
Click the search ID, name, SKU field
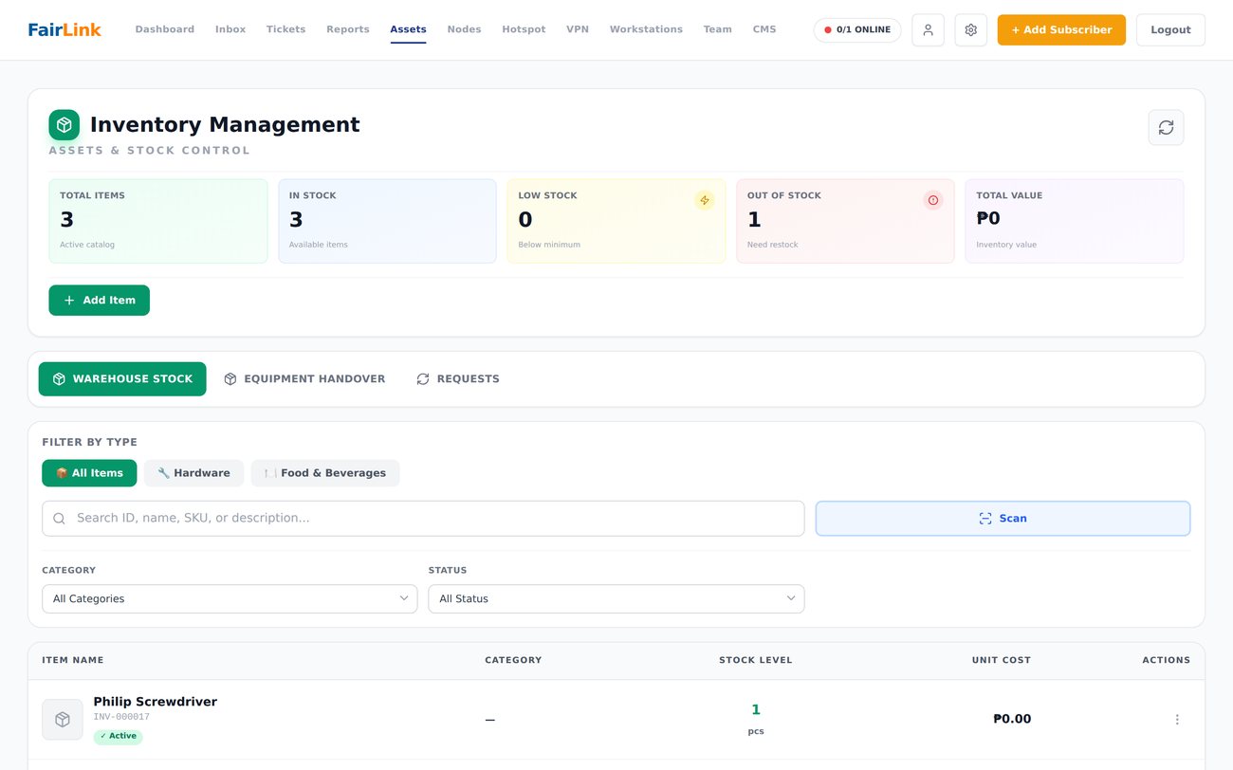[x=423, y=519]
